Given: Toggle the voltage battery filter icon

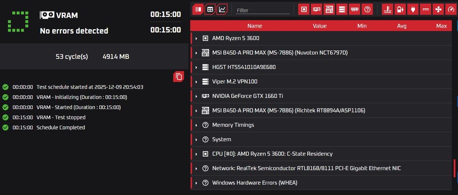Looking at the screenshot, I should [x=400, y=10].
